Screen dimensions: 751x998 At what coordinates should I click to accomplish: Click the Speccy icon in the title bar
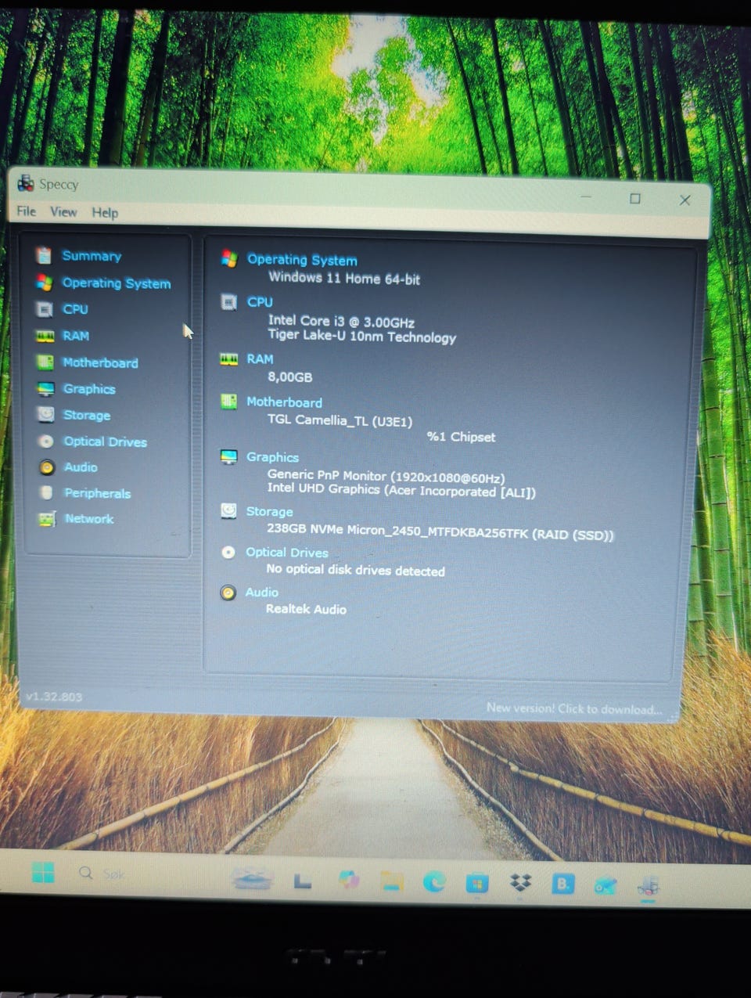[x=25, y=183]
